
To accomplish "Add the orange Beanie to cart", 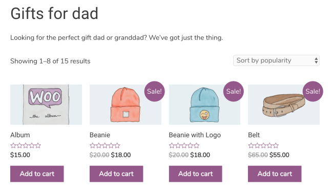I will point(116,174).
